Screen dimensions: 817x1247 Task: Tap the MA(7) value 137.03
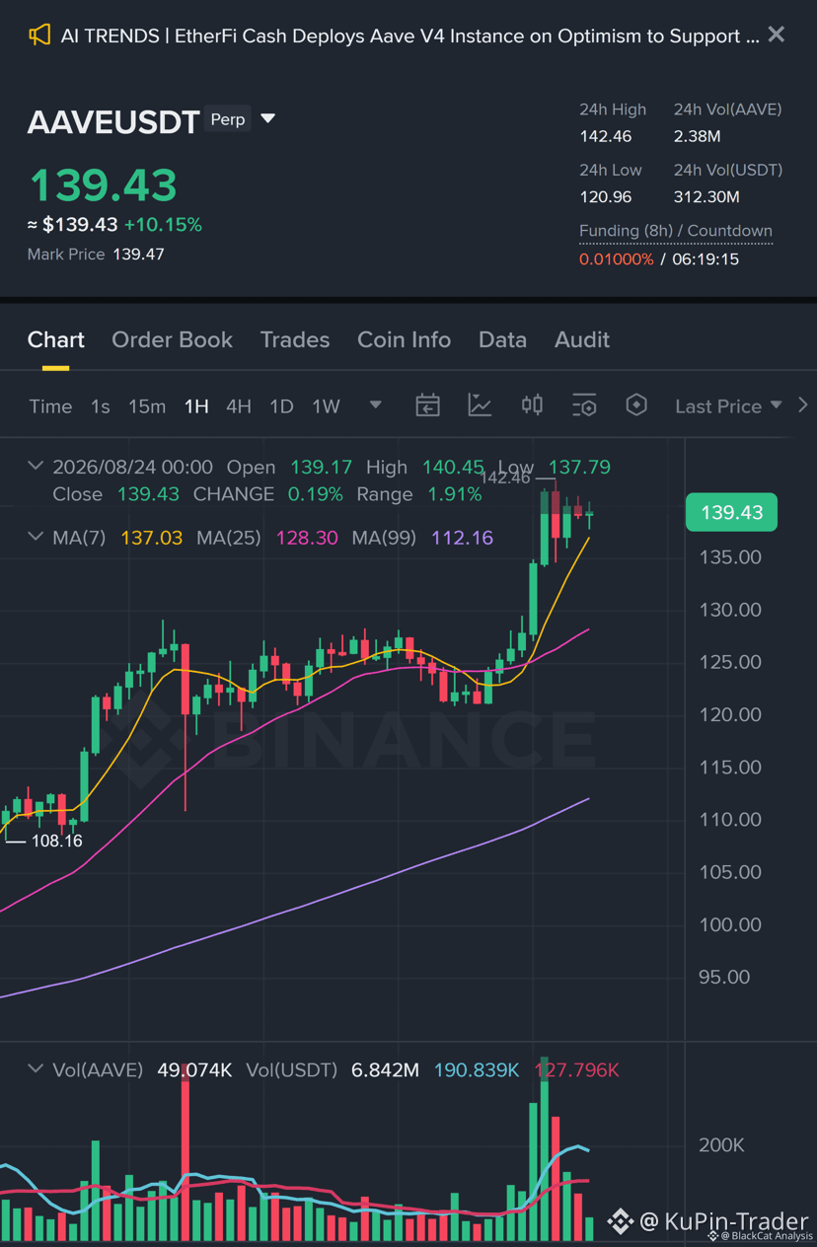pos(152,538)
